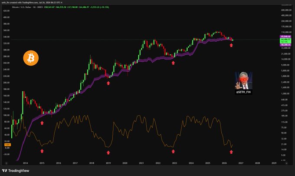Click year 2018 on time axis

92,163
